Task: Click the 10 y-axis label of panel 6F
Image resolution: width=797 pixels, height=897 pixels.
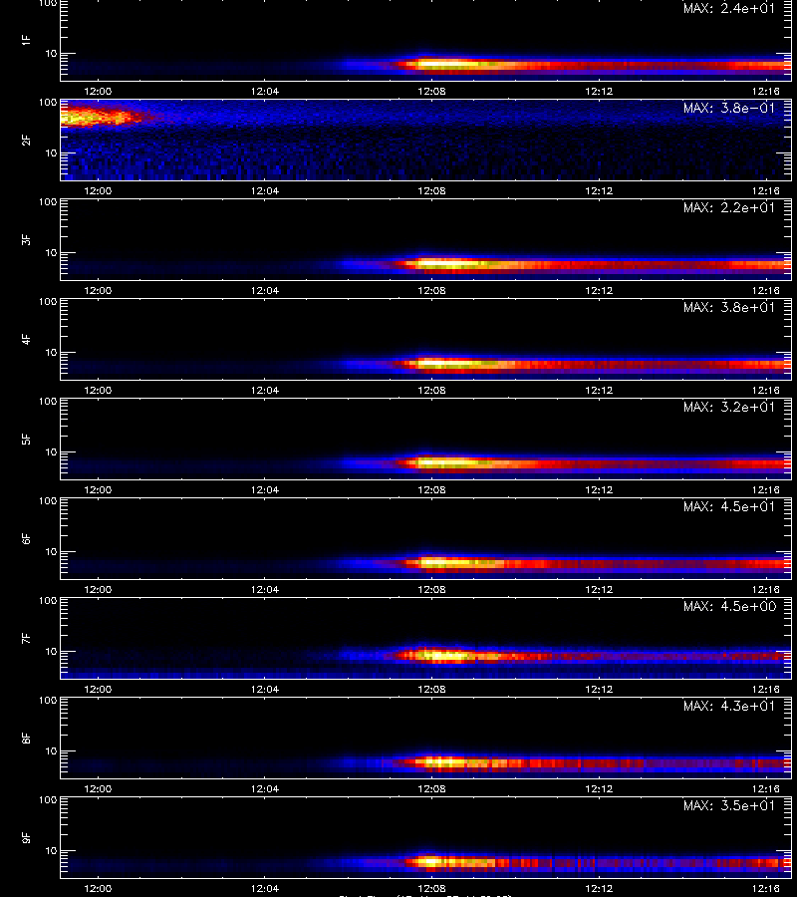Action: [51, 551]
